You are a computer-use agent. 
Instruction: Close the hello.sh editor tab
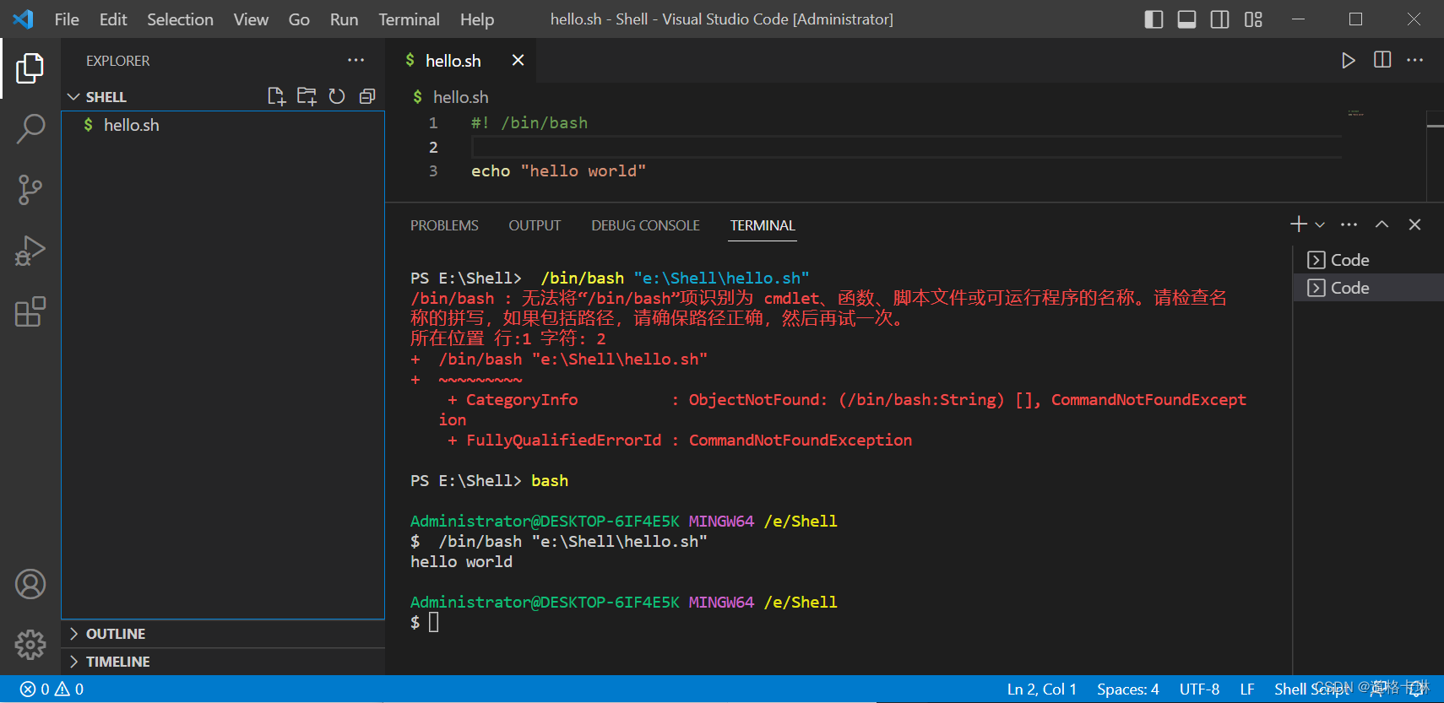(518, 60)
